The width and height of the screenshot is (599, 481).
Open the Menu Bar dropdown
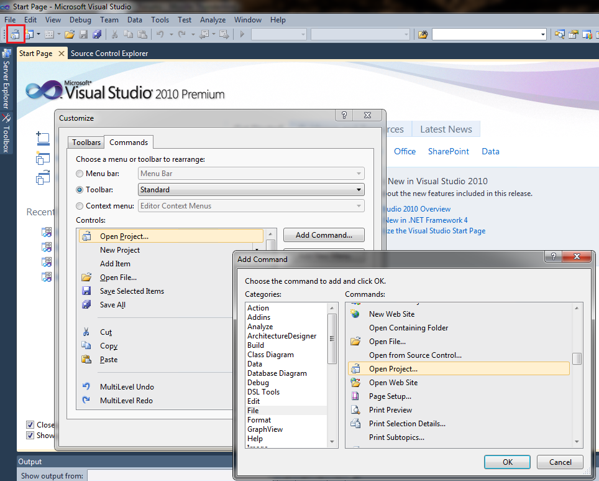click(251, 174)
